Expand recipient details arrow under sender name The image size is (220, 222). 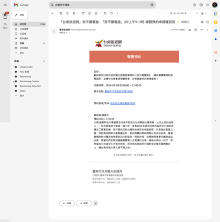67,33
